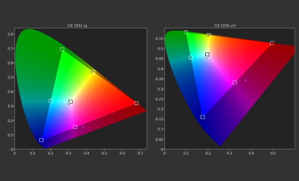Click the white point target square in CIE 1931 chart
299x181 pixels.
[x=71, y=102]
